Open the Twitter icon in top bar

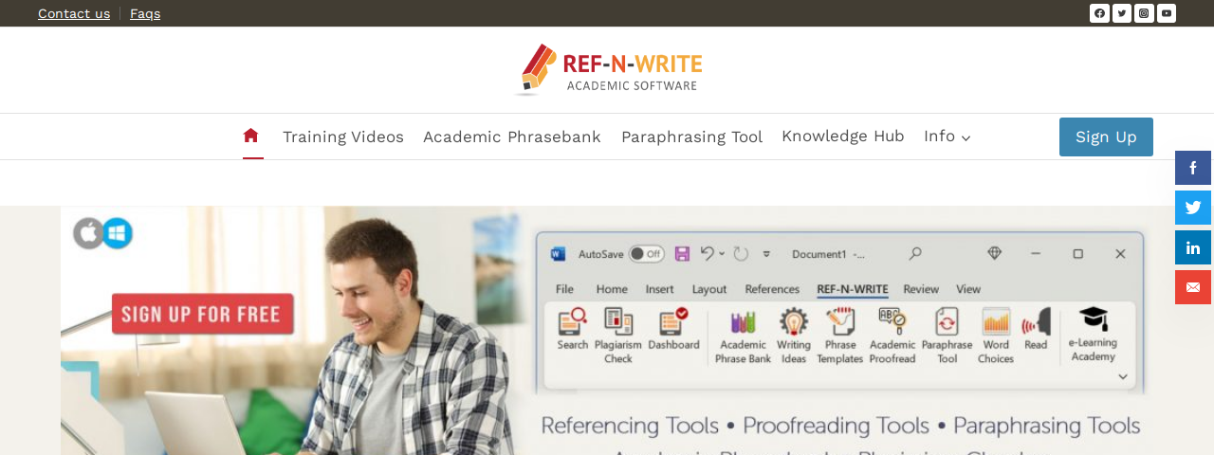point(1122,13)
